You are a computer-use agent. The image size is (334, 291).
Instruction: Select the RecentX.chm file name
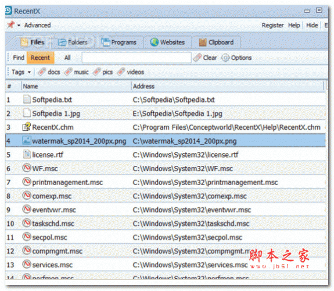click(53, 127)
